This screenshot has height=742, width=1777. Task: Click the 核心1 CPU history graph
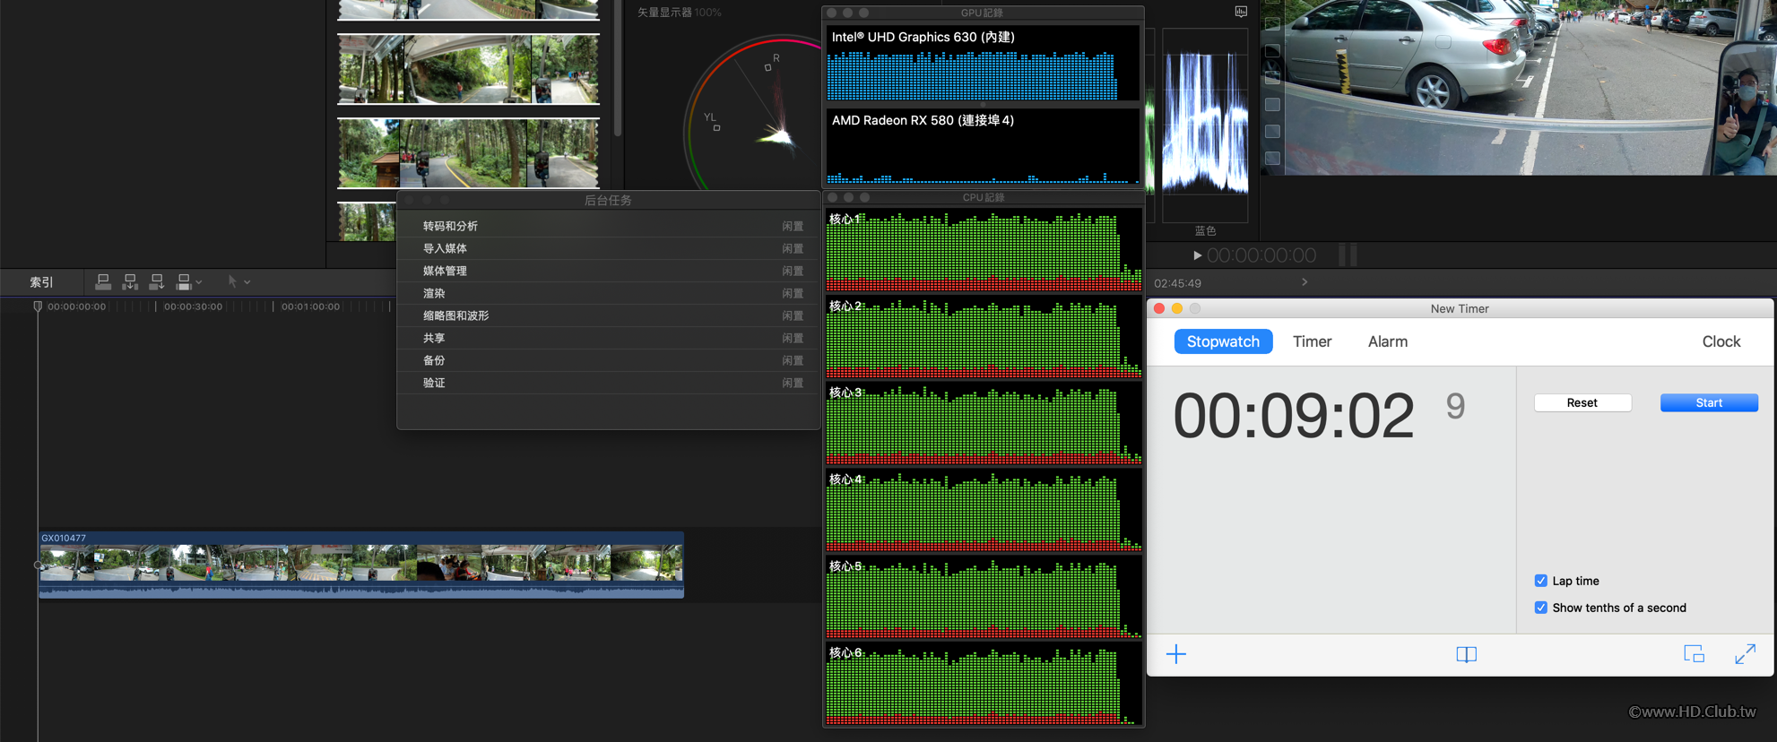984,250
